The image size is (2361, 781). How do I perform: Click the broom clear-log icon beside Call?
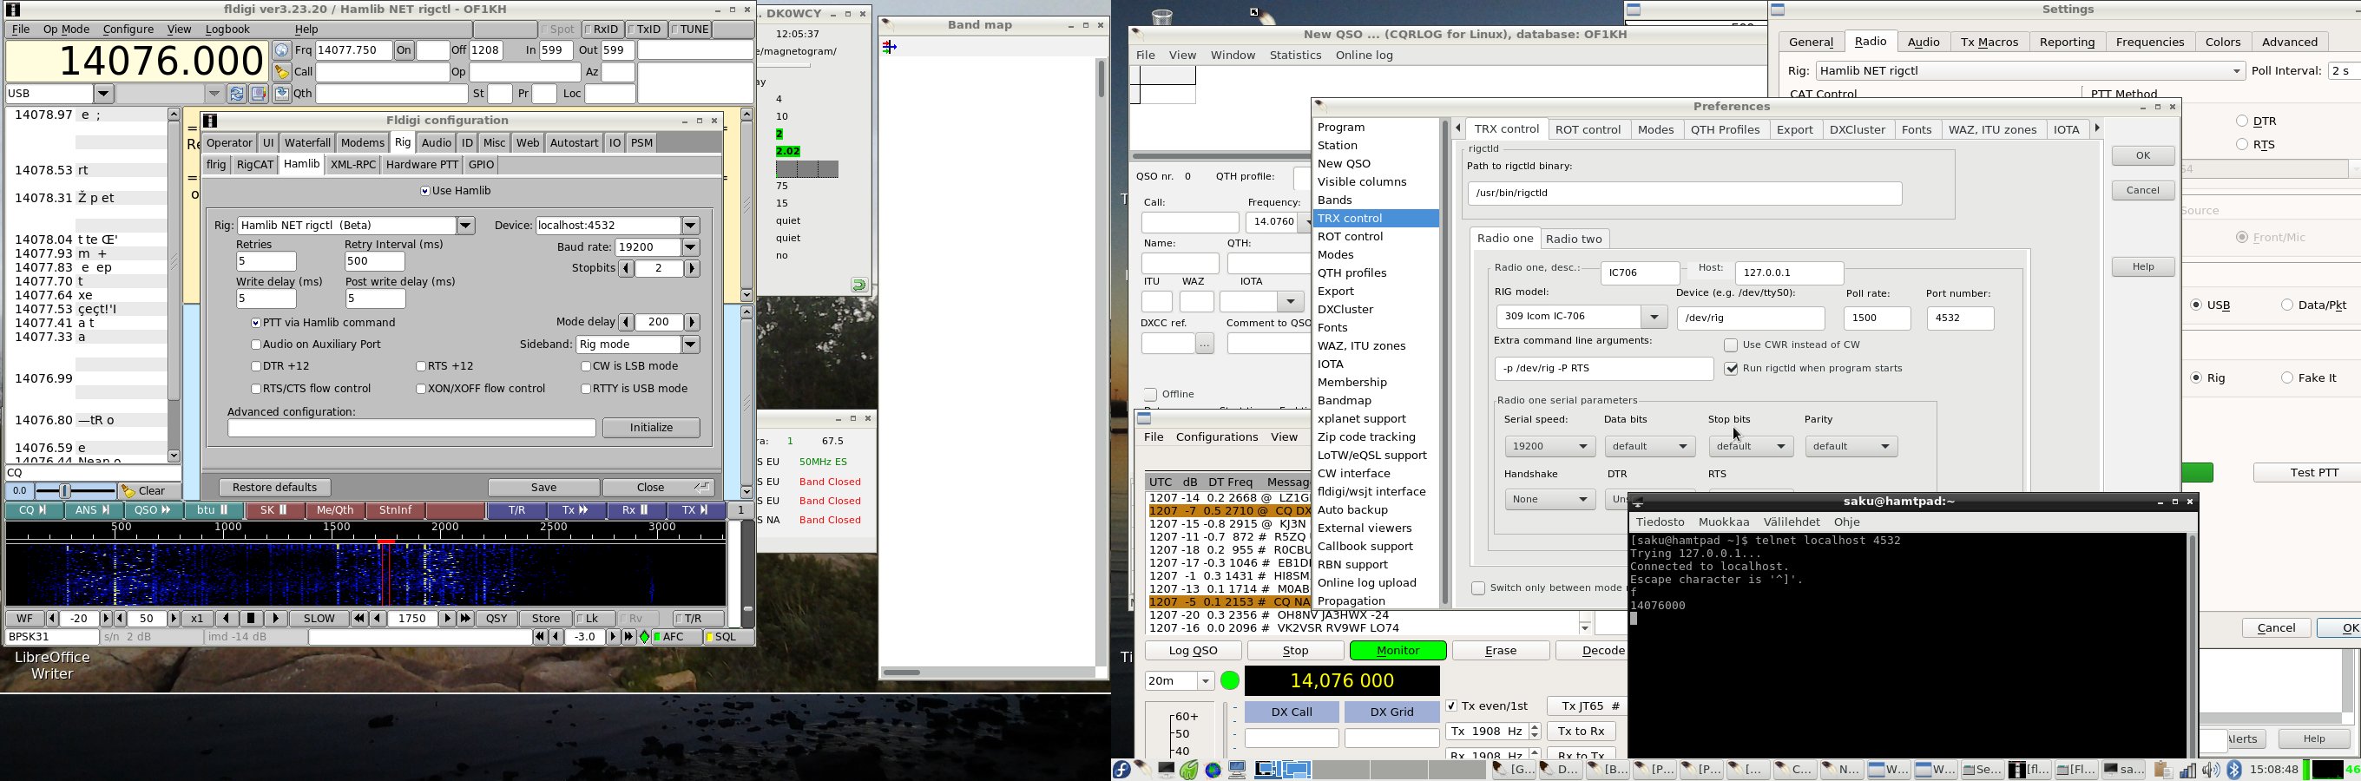281,72
